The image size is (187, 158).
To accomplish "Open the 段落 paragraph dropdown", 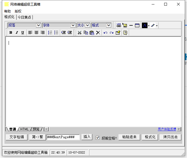I will point(38,25).
